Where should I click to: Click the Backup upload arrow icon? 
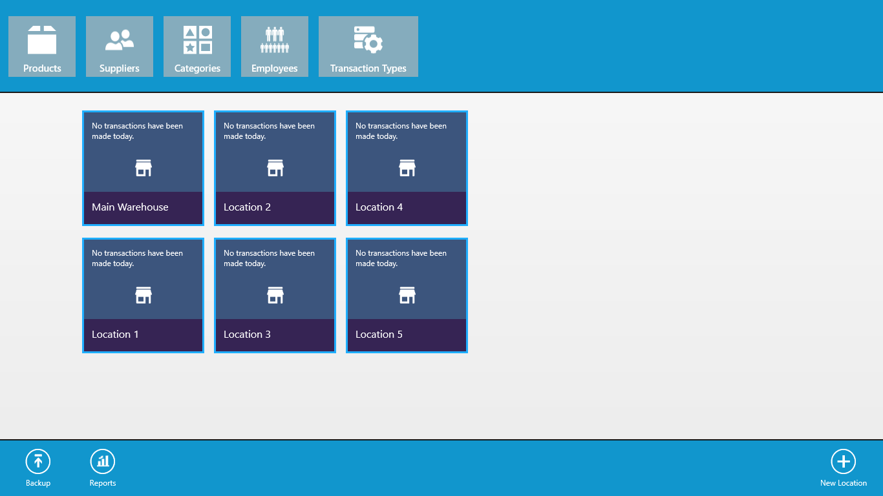(38, 462)
